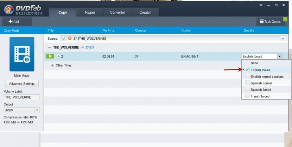
Task: Click the chapter count 37
Action: point(137,56)
